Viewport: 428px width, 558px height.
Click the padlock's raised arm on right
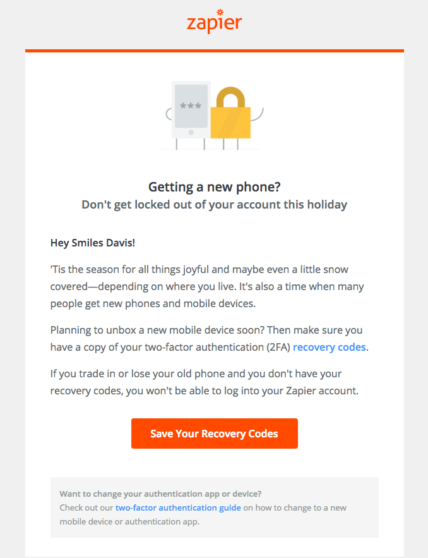point(257,114)
